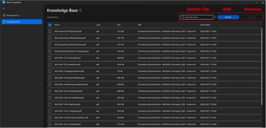Click ASUS NUC 13 Pro DataSheet.pdf name
The image size is (266, 128).
[67, 65]
